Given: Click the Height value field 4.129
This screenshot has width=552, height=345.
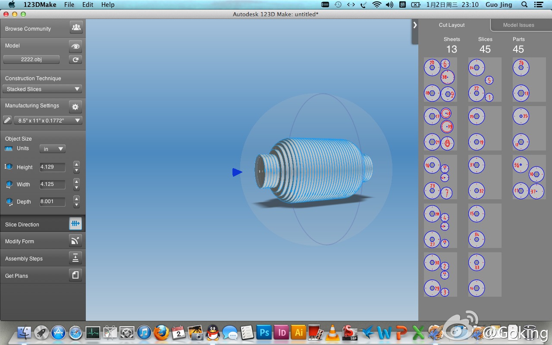Looking at the screenshot, I should click(x=53, y=167).
